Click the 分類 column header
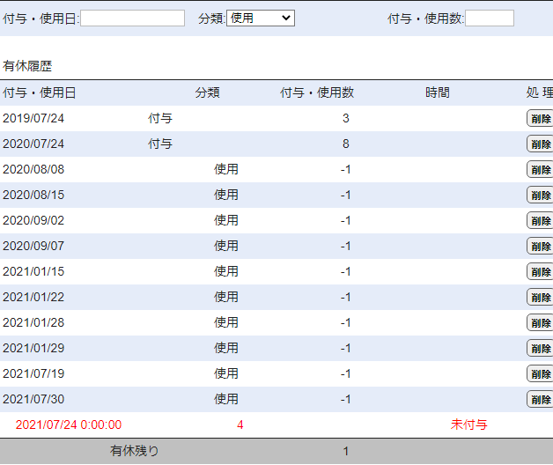 tap(208, 93)
